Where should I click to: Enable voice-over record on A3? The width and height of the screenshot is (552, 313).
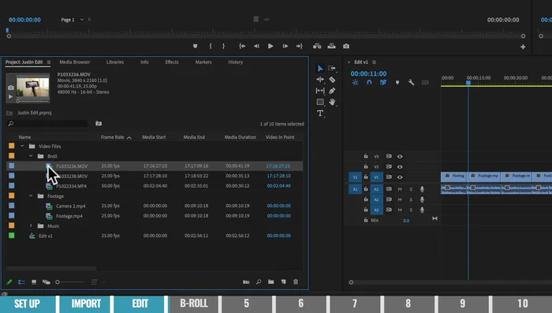tap(422, 210)
